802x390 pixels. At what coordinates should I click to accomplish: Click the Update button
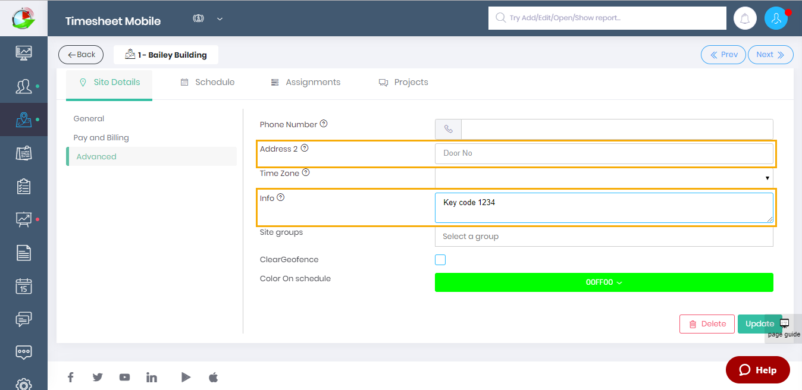(760, 324)
